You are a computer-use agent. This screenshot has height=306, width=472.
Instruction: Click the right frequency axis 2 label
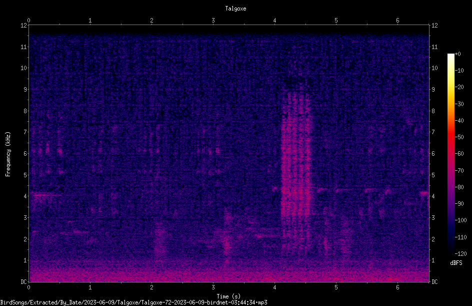[433, 239]
